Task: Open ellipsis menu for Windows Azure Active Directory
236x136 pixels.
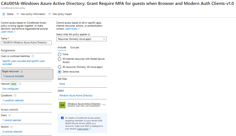Action: pyautogui.click(x=104, y=105)
